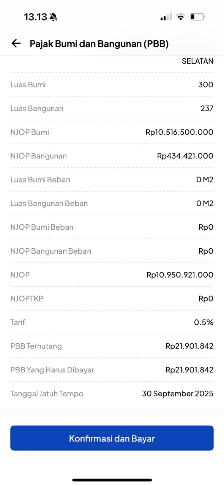This screenshot has height=486, width=224.
Task: Tap the muted notifications bell icon
Action: [x=53, y=16]
